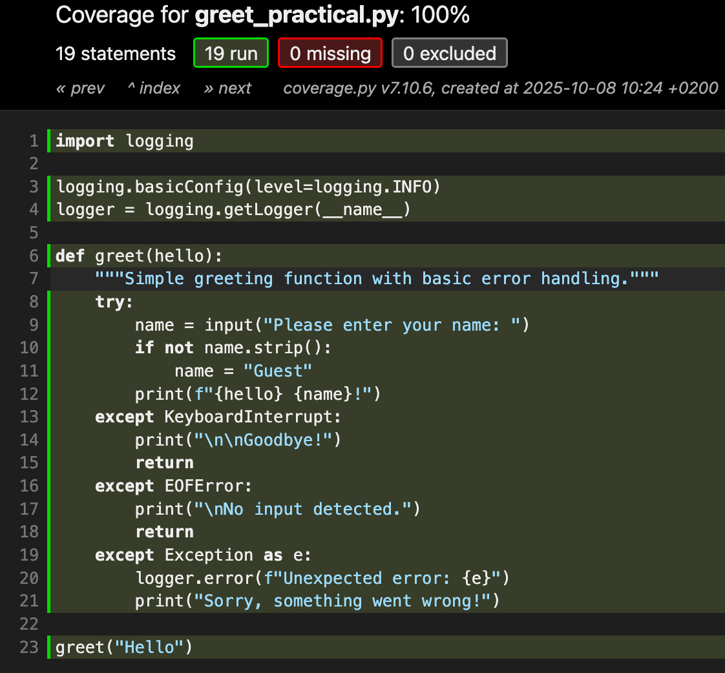Select line number 19 beside except Exception
Image resolution: width=725 pixels, height=673 pixels.
(x=30, y=555)
